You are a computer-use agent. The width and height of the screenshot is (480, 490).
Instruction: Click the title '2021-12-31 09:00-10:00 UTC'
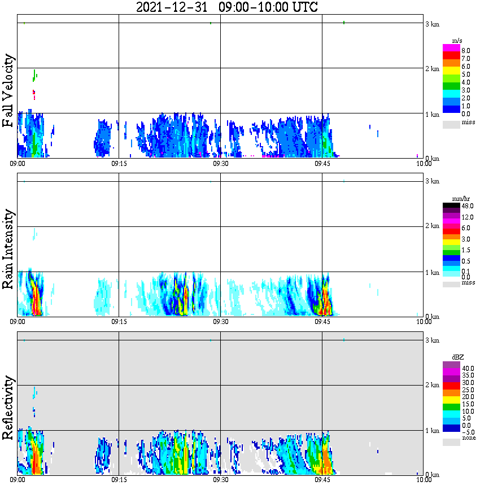[227, 7]
